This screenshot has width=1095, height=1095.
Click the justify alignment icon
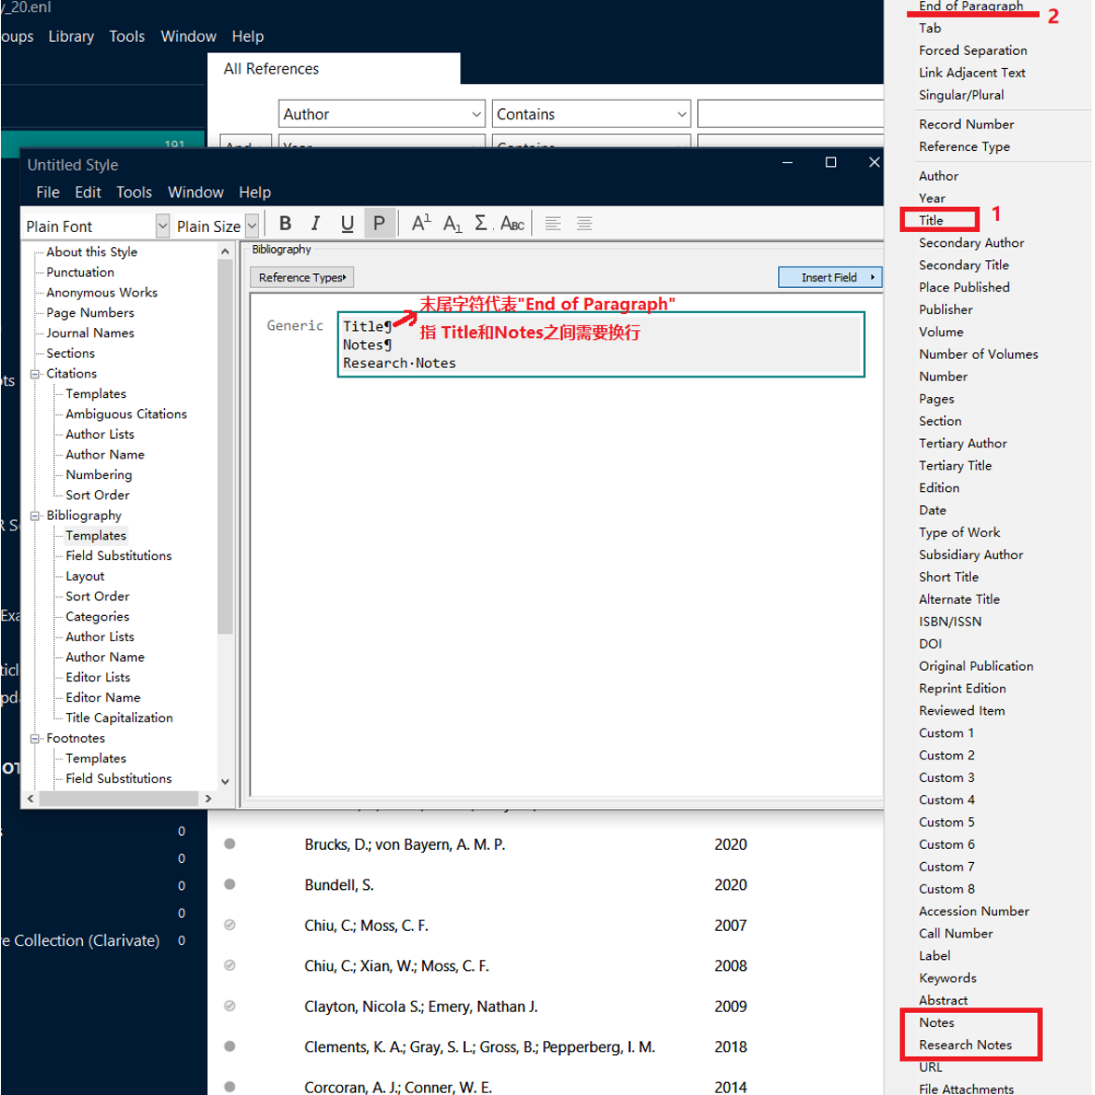(583, 224)
